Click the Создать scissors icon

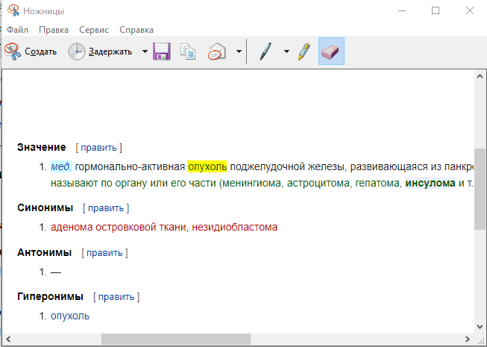pos(13,51)
